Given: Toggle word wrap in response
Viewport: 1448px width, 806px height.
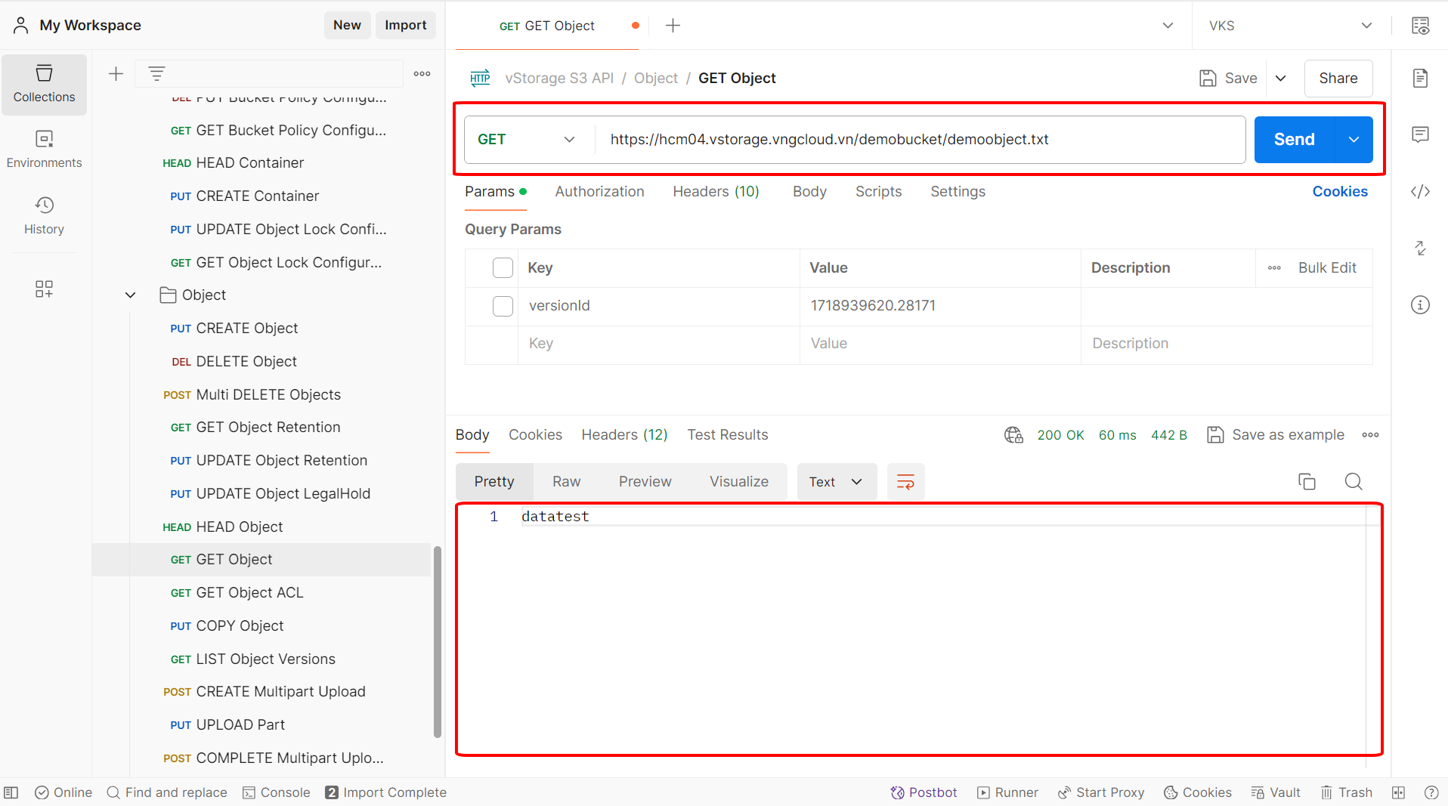Looking at the screenshot, I should click(905, 482).
